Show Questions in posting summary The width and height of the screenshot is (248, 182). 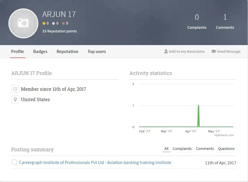pos(226,148)
